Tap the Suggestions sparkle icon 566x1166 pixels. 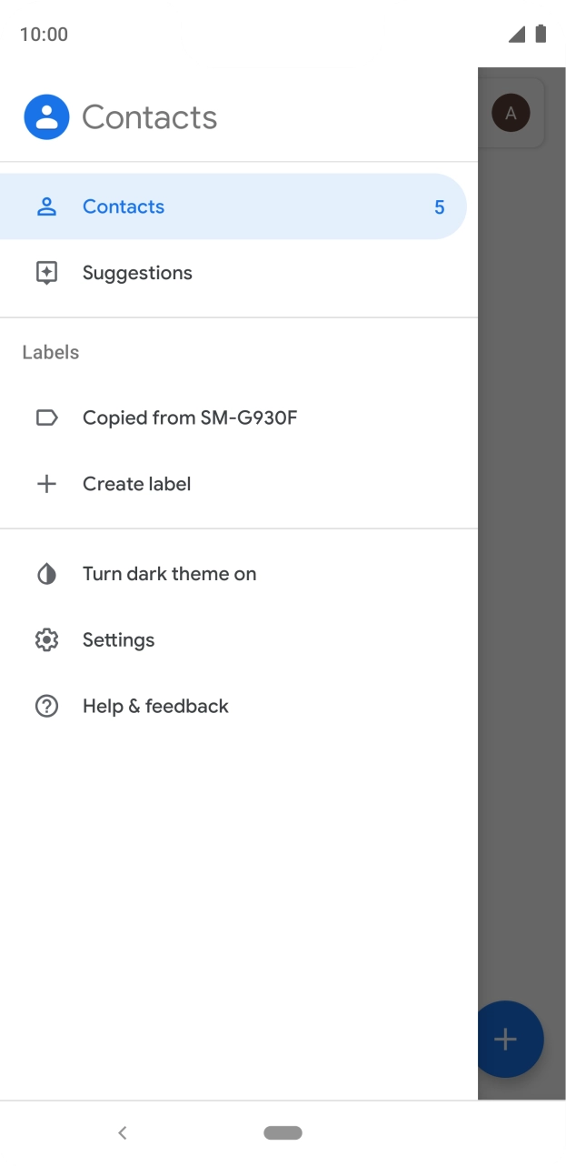pyautogui.click(x=46, y=273)
